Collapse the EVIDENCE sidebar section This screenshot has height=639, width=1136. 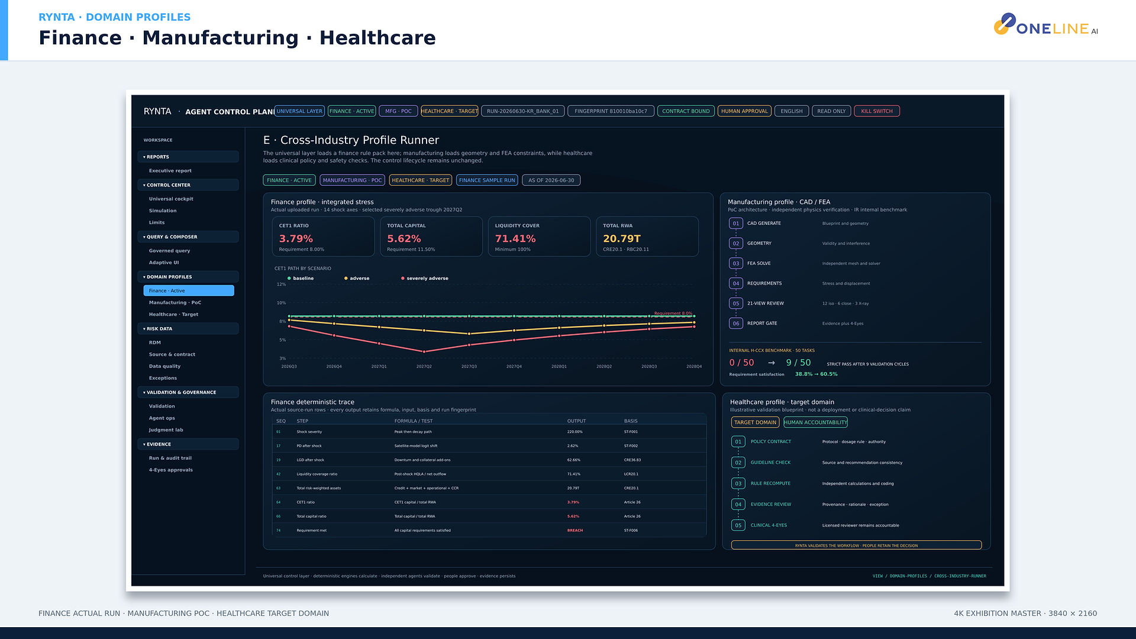tap(188, 444)
